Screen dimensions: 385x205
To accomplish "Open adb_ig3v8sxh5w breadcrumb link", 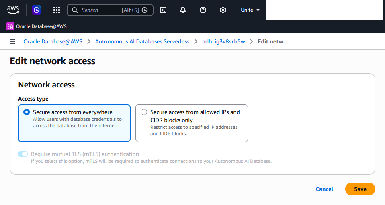I will point(223,41).
